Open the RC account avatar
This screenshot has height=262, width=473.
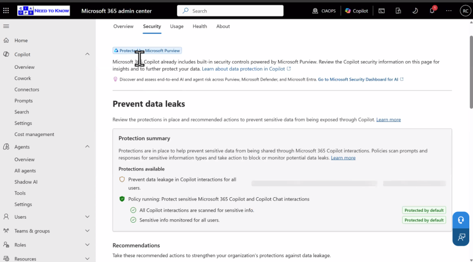pyautogui.click(x=466, y=11)
